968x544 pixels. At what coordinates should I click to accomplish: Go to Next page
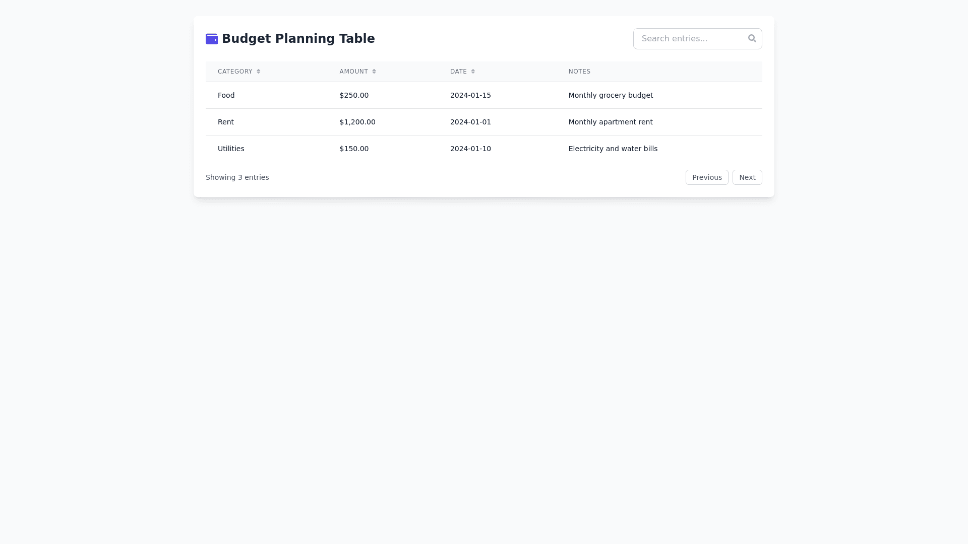pos(747,177)
